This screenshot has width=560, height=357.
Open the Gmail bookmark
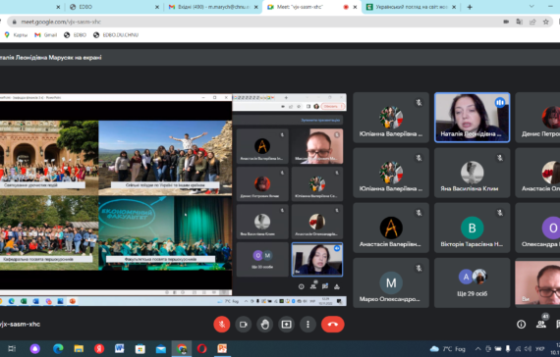[46, 35]
